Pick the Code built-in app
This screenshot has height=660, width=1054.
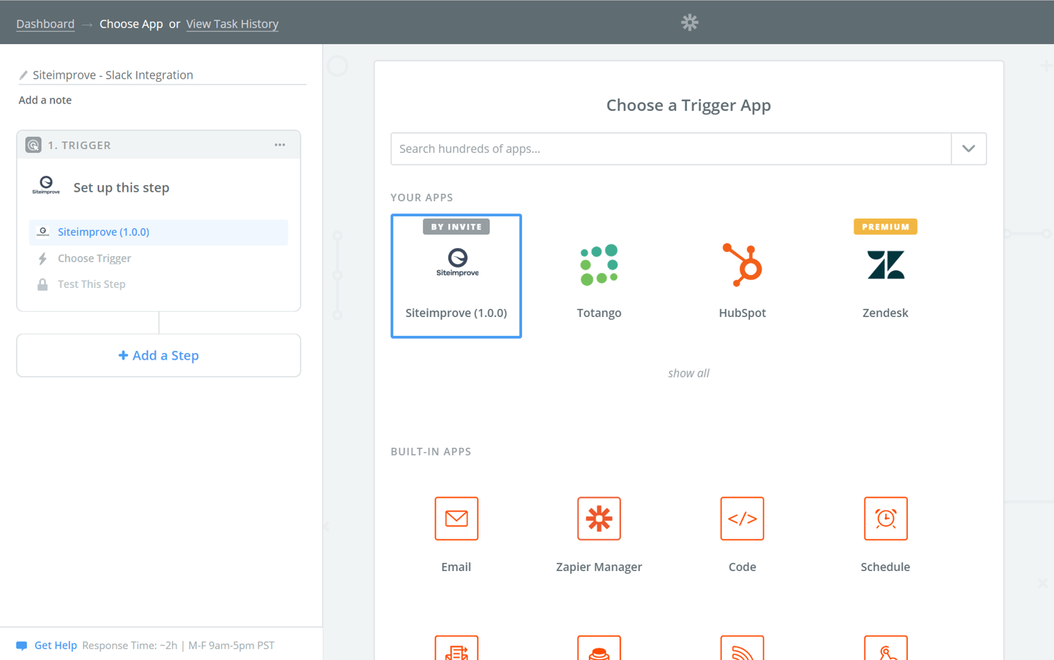[x=742, y=519]
